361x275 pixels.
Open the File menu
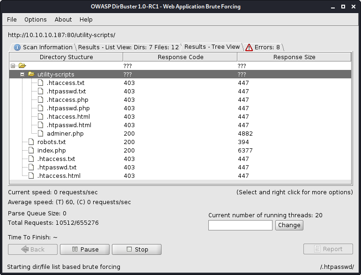coord(12,20)
